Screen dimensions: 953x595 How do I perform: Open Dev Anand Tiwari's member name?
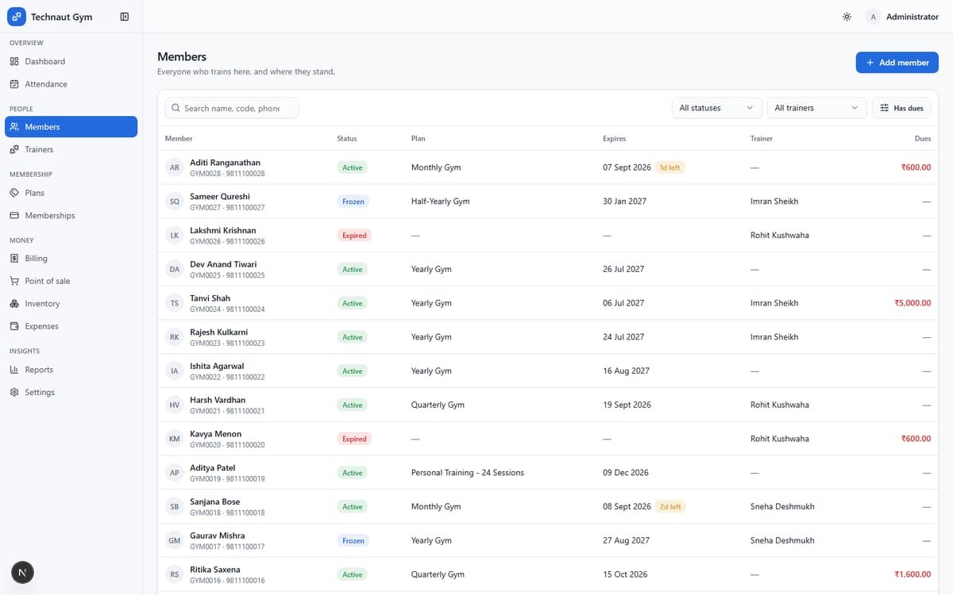pos(223,264)
